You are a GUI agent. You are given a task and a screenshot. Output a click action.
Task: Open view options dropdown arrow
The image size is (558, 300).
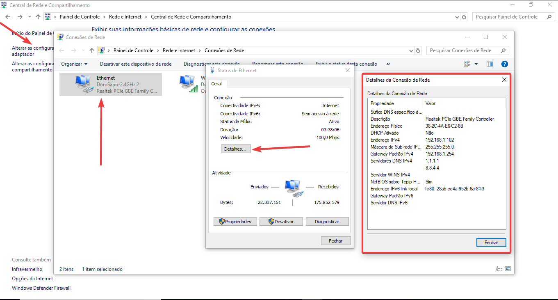pyautogui.click(x=476, y=64)
